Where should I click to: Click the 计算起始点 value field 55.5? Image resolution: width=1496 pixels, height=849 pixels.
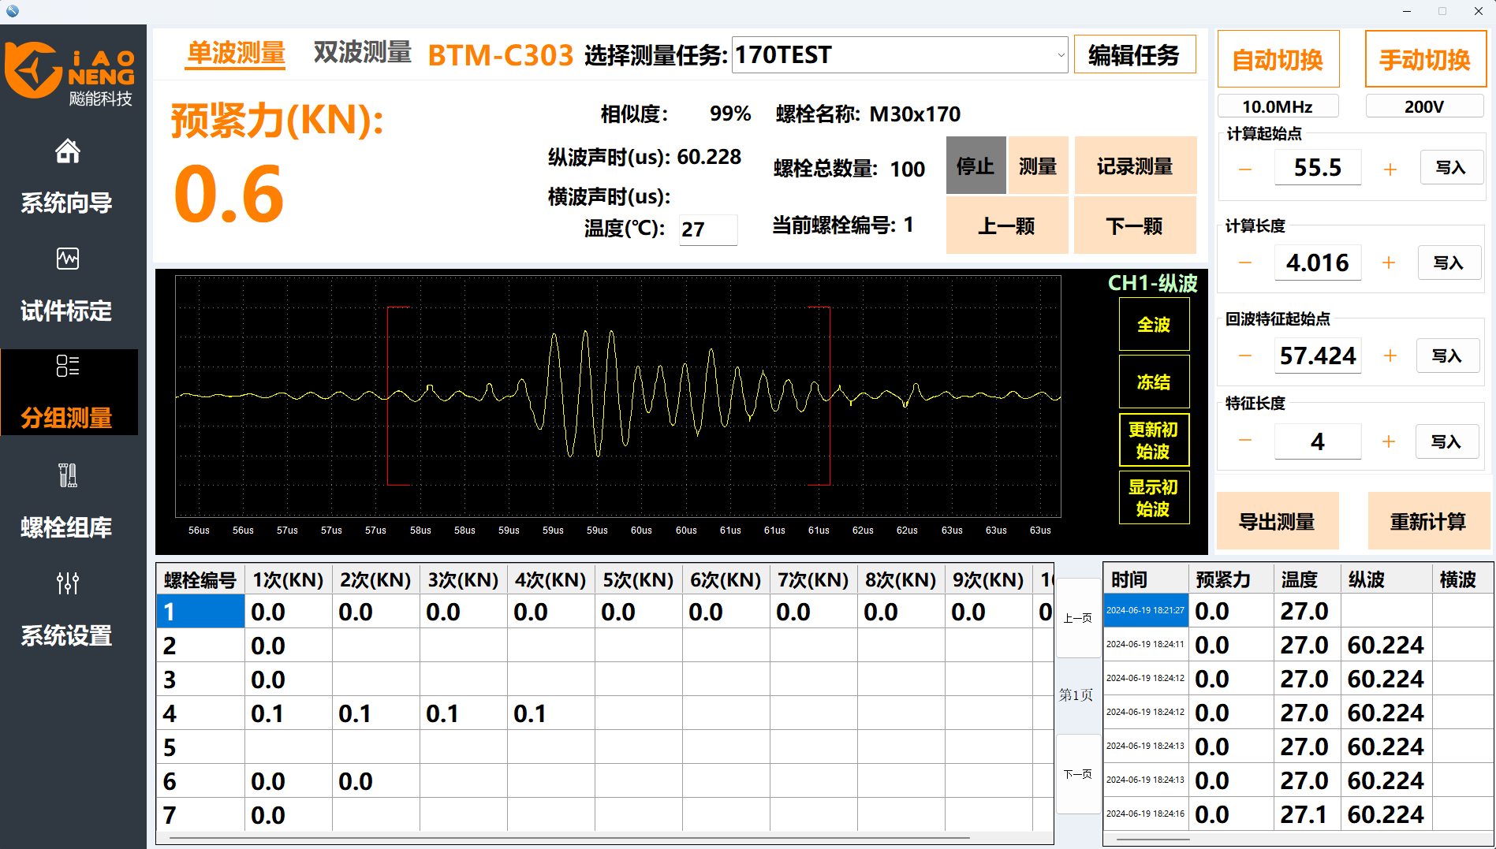[x=1318, y=167]
